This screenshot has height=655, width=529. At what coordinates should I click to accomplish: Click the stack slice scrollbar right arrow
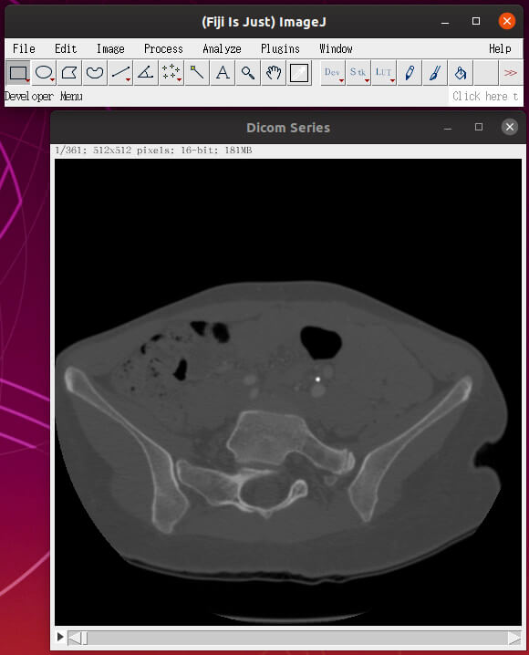514,638
